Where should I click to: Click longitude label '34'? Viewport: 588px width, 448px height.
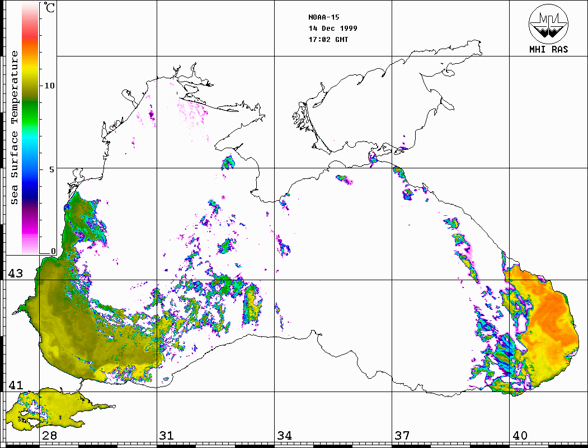tap(284, 435)
